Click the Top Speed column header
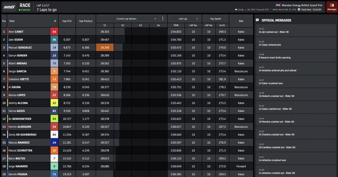338x177 pixels. click(215, 19)
